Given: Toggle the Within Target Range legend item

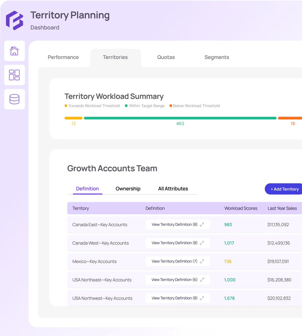Looking at the screenshot, I should [x=144, y=106].
